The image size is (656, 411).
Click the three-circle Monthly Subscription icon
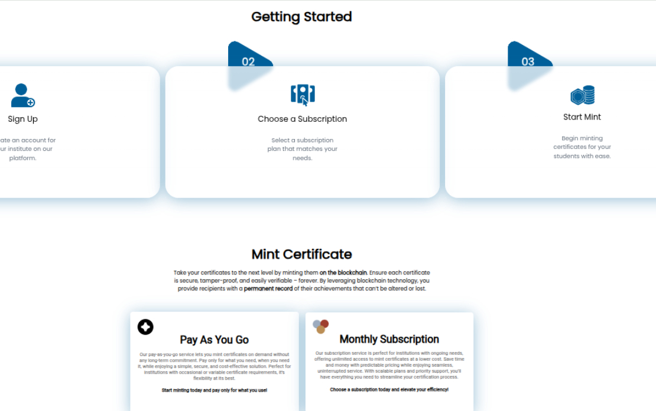(x=321, y=326)
